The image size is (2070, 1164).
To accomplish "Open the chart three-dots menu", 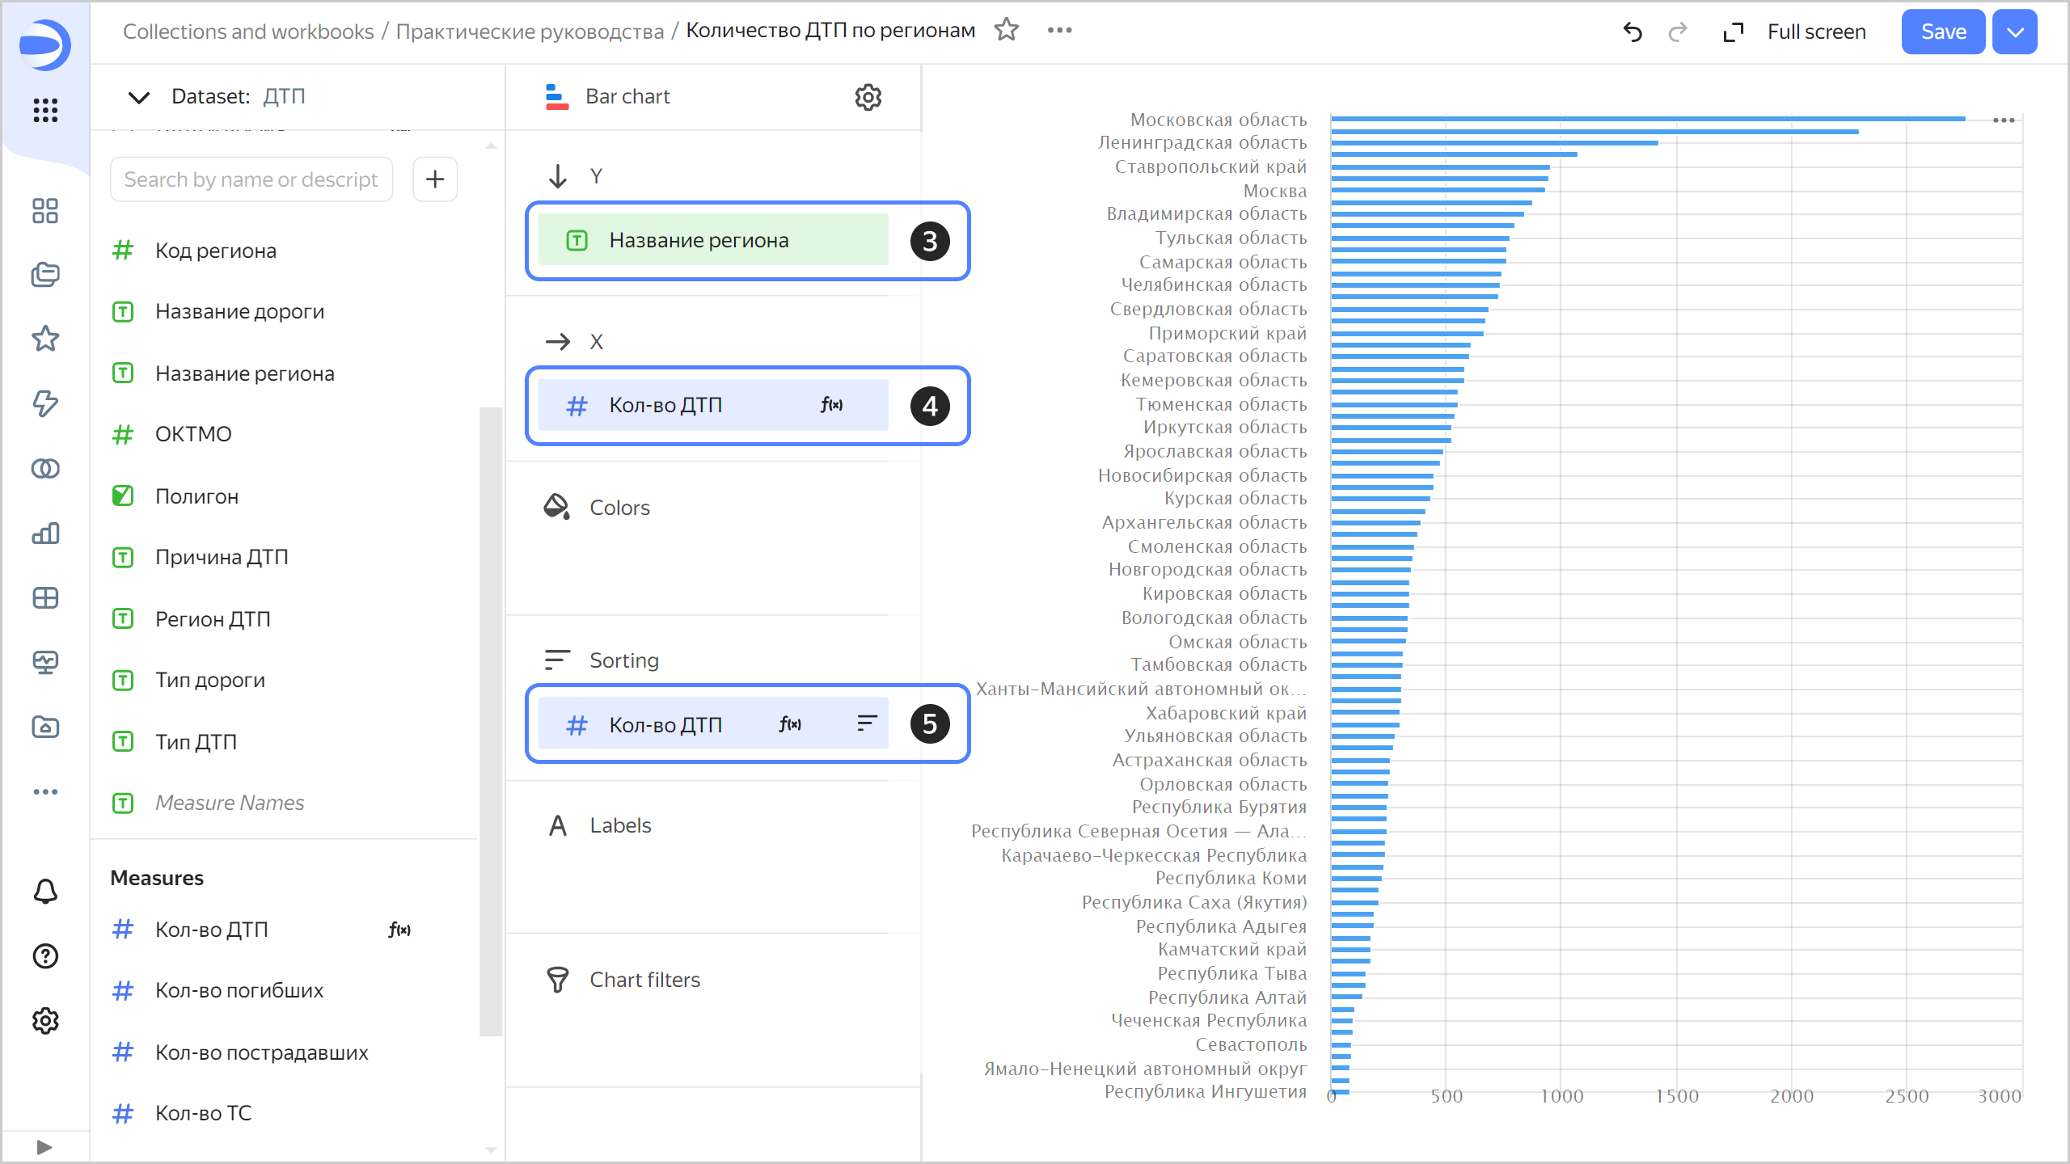I will point(2003,120).
